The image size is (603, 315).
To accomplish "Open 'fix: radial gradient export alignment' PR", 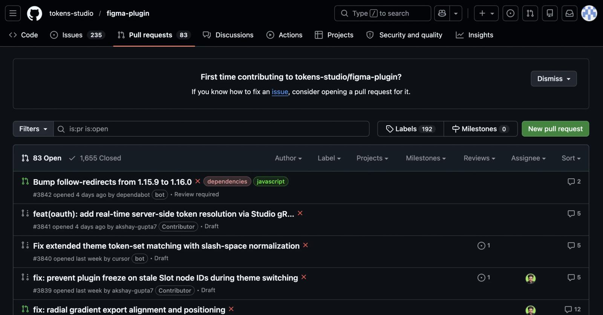I will [129, 310].
